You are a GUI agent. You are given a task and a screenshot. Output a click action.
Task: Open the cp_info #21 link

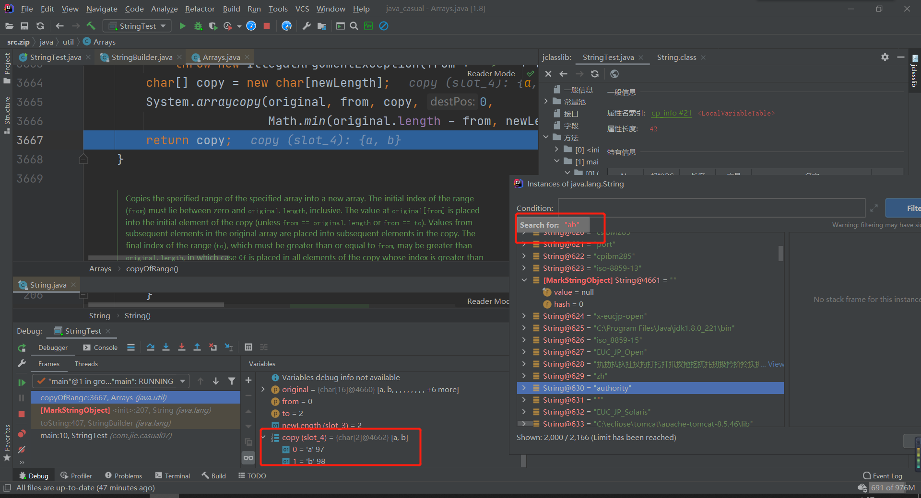671,113
